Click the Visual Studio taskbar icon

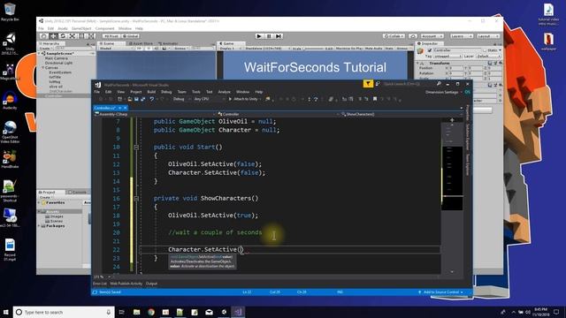(238, 312)
